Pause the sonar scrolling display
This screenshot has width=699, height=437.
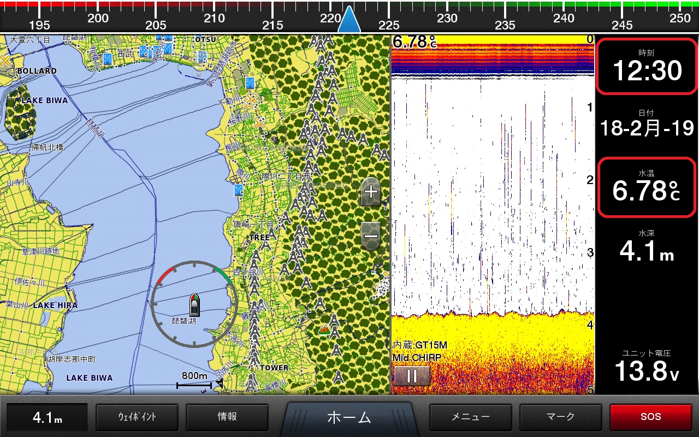(412, 376)
